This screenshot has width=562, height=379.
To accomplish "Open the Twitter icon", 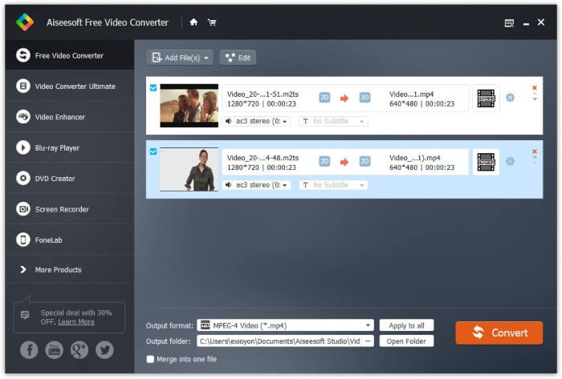I will (104, 350).
